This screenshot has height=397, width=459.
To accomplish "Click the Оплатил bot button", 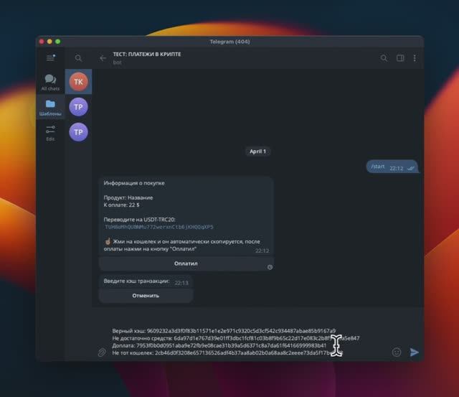I will (x=186, y=263).
